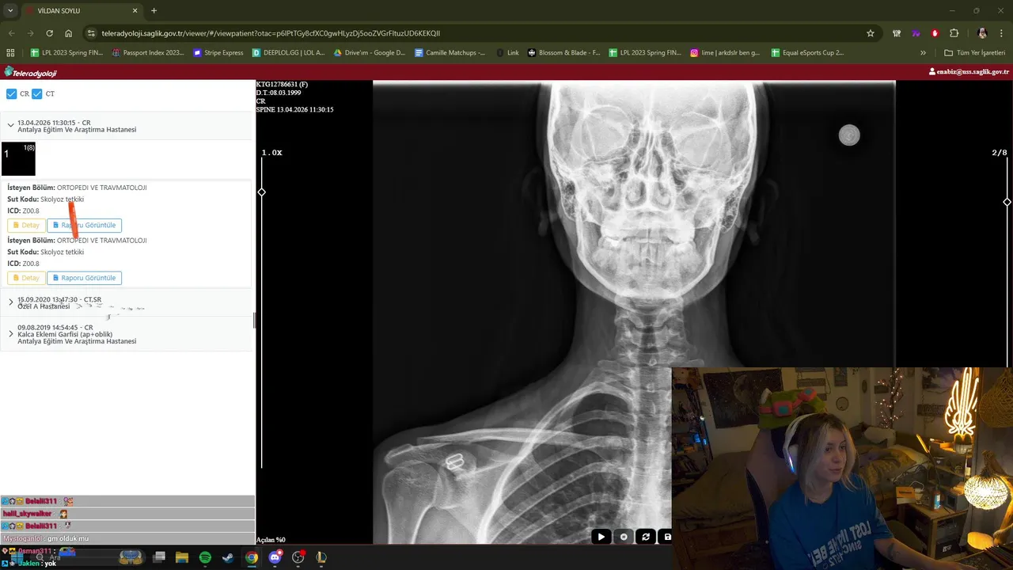Click the refresh/reset view icon in viewer
This screenshot has height=570, width=1013.
[646, 537]
